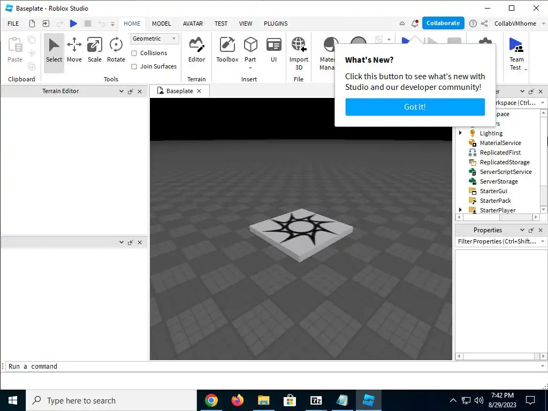The image size is (548, 411).
Task: Undock the Properties panel
Action: (531, 230)
